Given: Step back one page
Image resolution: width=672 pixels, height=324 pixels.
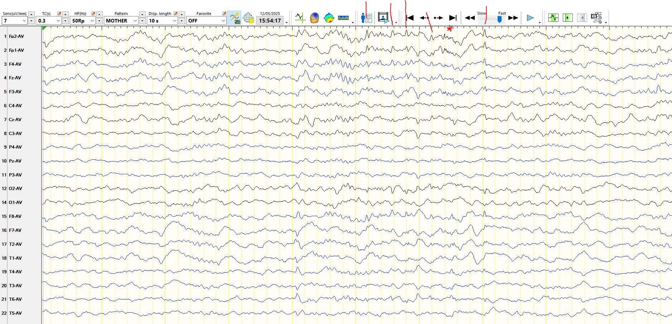Looking at the screenshot, I should (425, 18).
